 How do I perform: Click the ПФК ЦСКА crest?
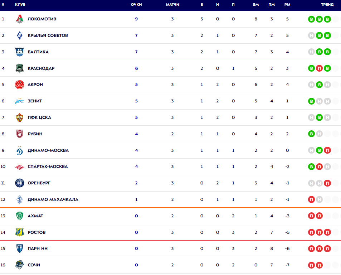coord(20,117)
